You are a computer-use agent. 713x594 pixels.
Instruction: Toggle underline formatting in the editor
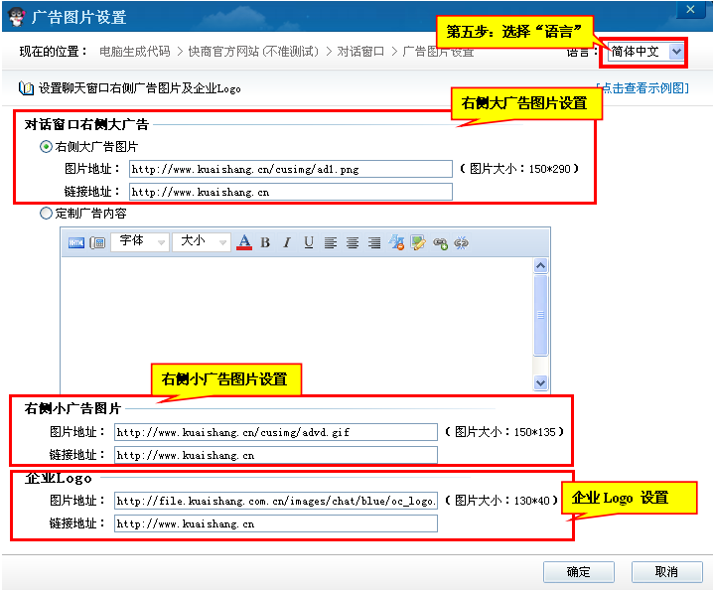pyautogui.click(x=309, y=242)
